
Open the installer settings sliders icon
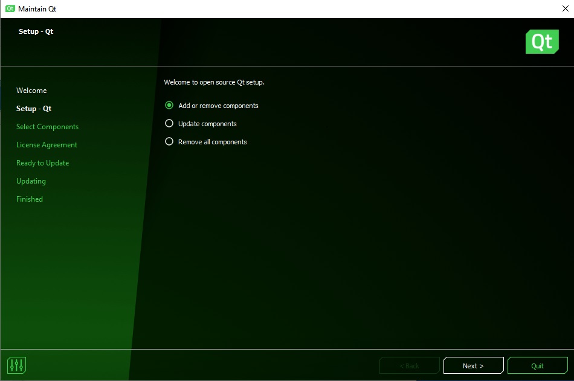coord(16,365)
